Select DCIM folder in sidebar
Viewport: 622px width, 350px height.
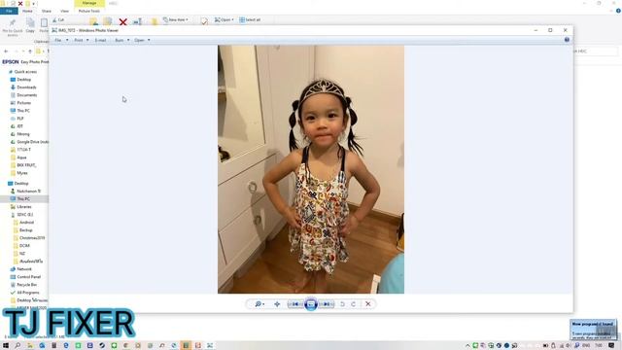click(24, 246)
